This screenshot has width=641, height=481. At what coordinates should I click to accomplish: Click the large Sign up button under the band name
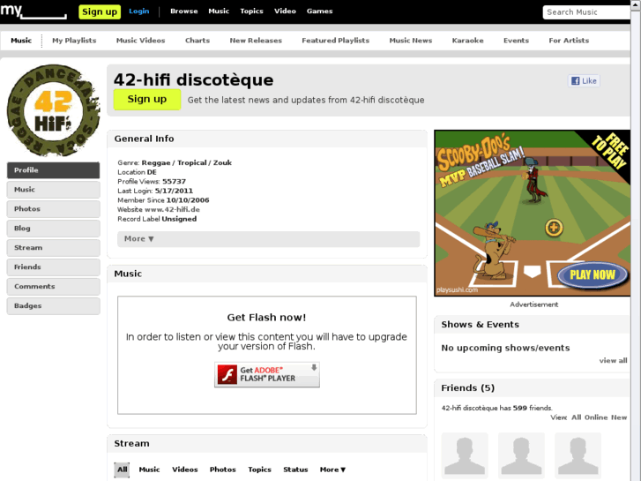[147, 100]
